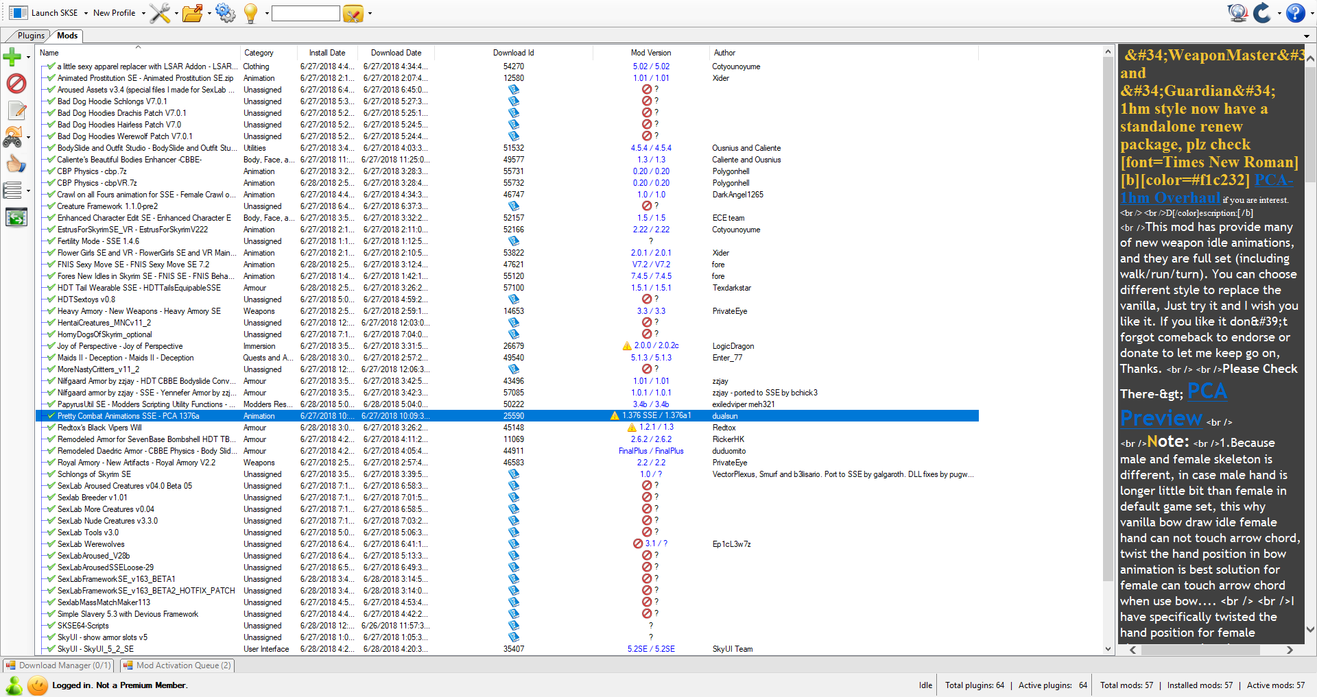The height and width of the screenshot is (697, 1317).
Task: Open the Mod Activation Queue (2) tab
Action: click(x=178, y=665)
